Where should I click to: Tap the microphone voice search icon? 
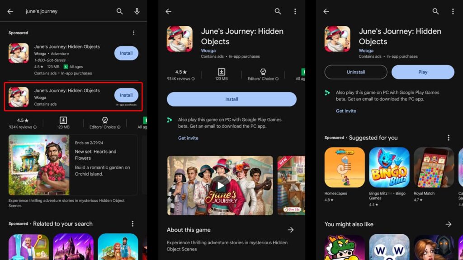pos(137,11)
